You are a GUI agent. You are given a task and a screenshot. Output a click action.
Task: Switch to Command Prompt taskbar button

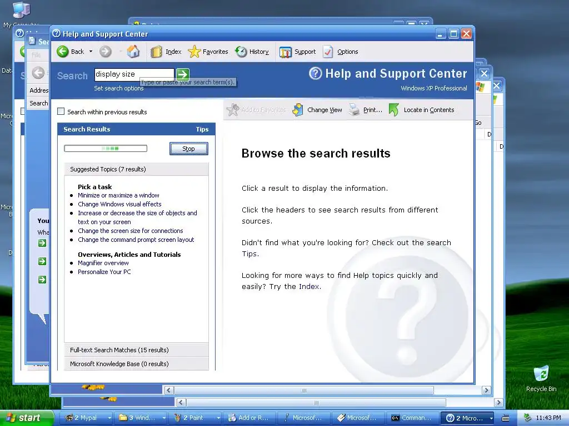click(x=413, y=418)
